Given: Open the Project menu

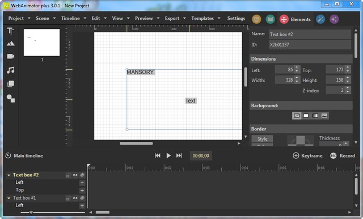Looking at the screenshot, I should [x=16, y=18].
